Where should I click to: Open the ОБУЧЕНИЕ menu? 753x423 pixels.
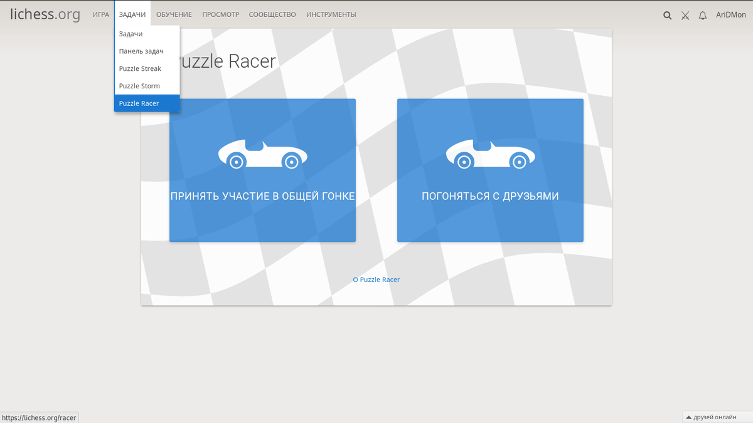(x=174, y=14)
